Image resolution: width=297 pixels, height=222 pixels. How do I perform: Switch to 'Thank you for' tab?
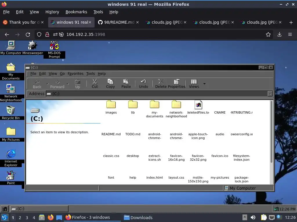click(23, 22)
